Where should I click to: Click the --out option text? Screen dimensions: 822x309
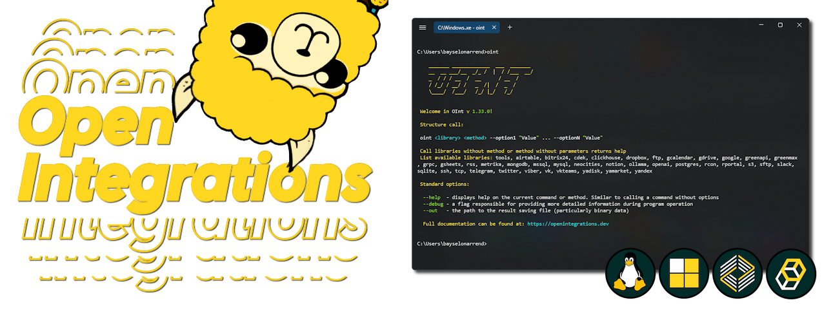pyautogui.click(x=430, y=211)
